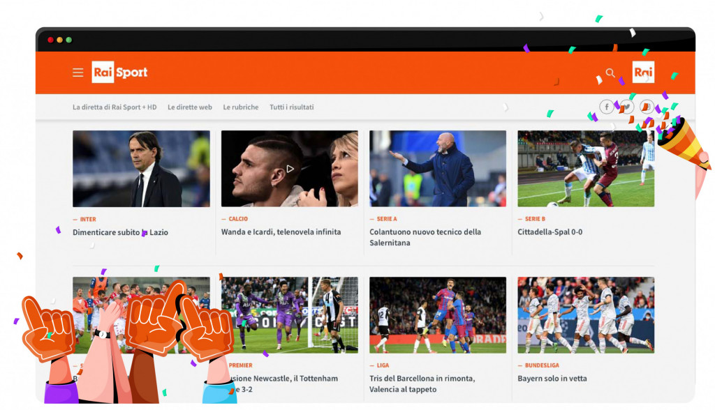The image size is (715, 410).
Task: Click the SERIE B category tag
Action: pos(535,219)
